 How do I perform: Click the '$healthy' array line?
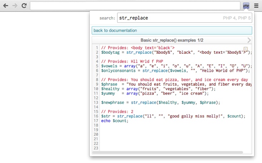(158, 89)
